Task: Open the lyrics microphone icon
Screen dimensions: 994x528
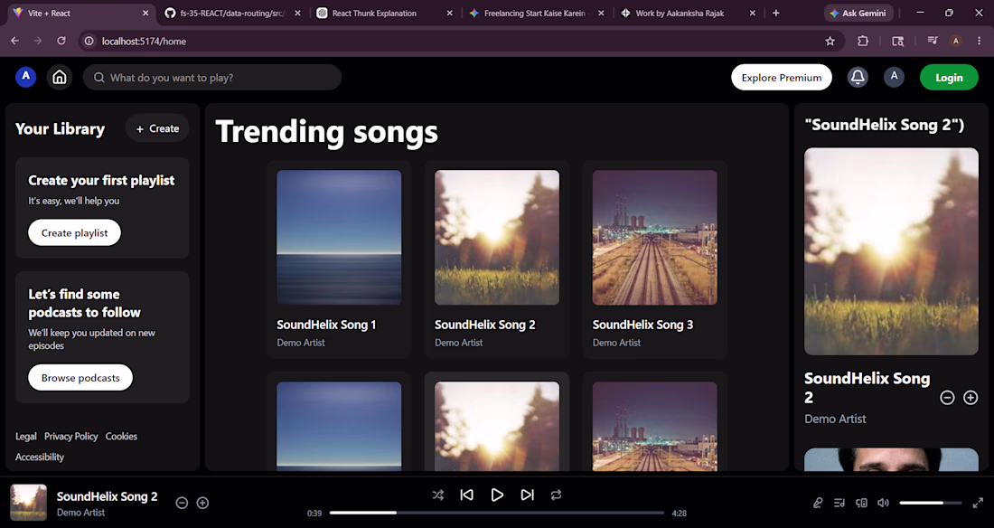Action: (818, 503)
